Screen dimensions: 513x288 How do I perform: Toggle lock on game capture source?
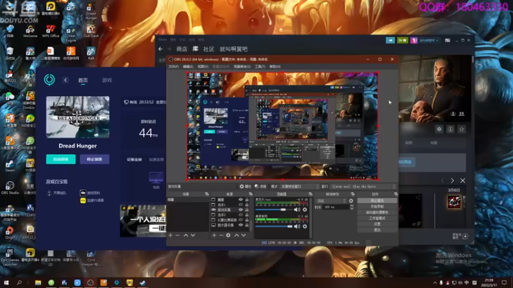pyautogui.click(x=247, y=210)
